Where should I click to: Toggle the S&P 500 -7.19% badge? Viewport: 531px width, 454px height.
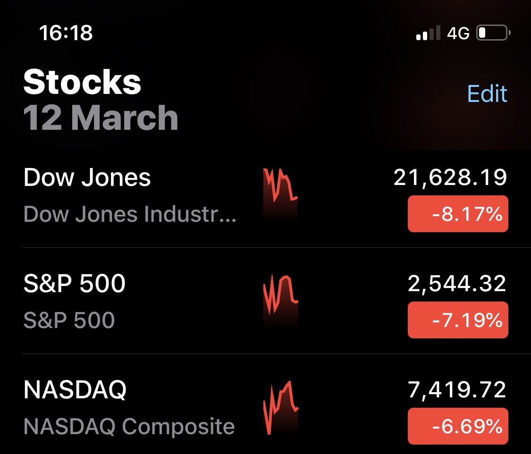click(458, 320)
